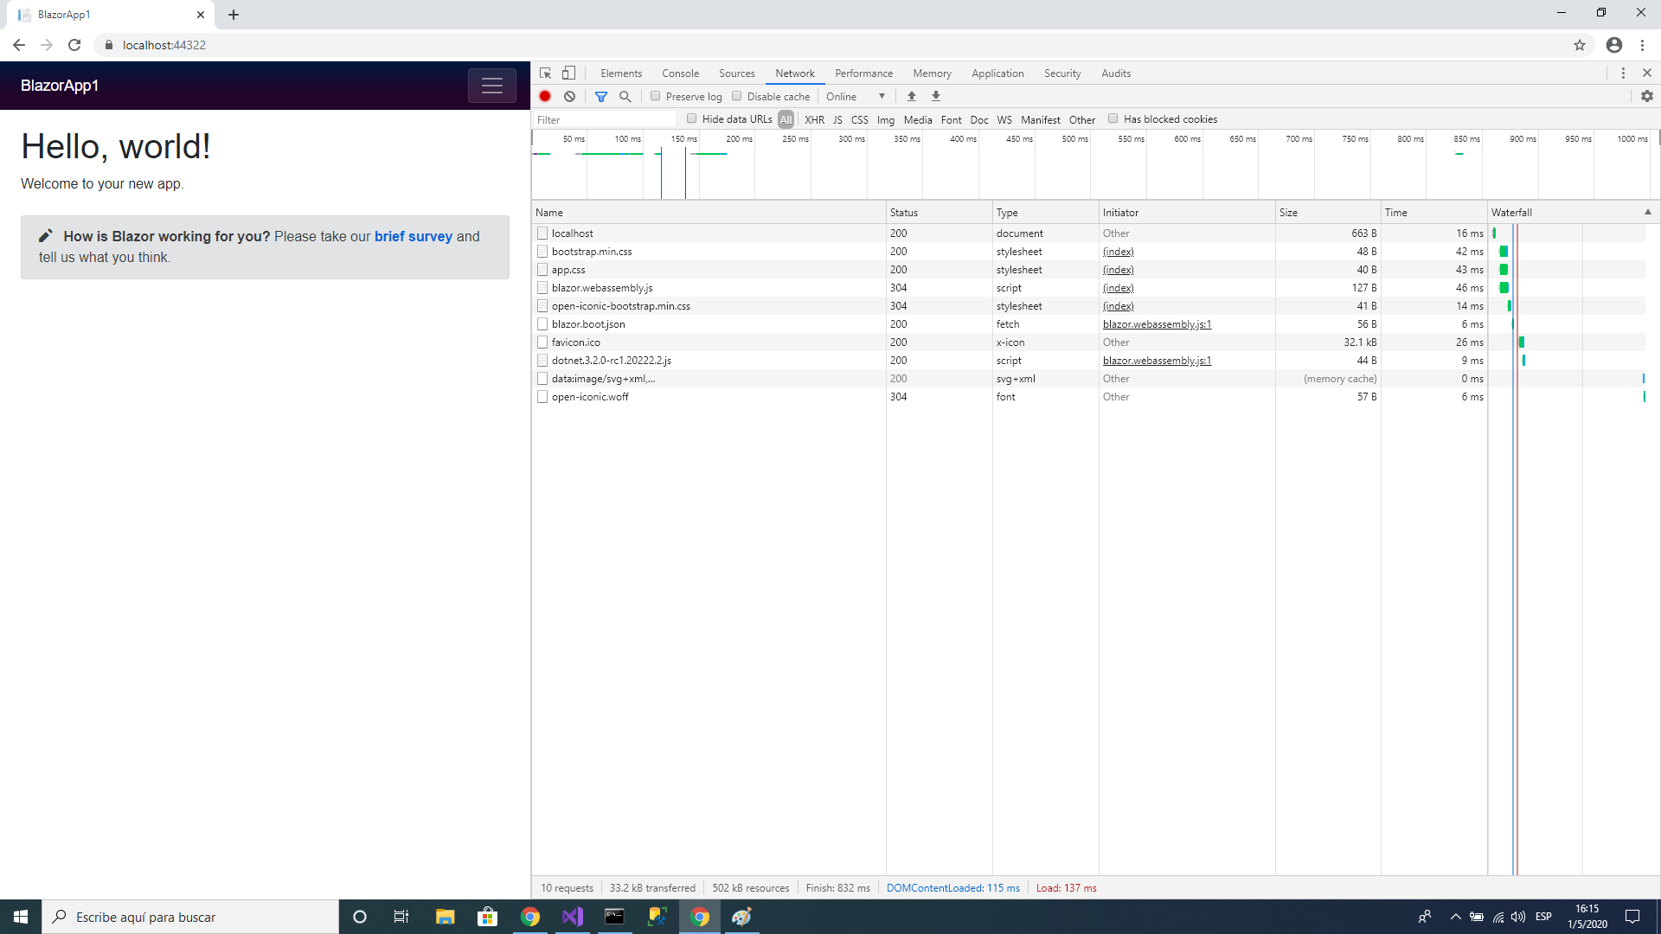
Task: Open the brief survey link
Action: [414, 236]
